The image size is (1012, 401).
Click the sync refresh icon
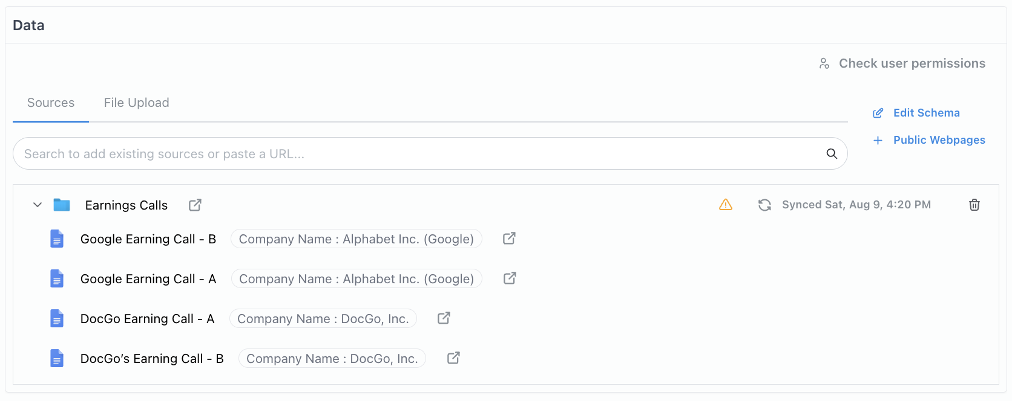click(x=764, y=205)
